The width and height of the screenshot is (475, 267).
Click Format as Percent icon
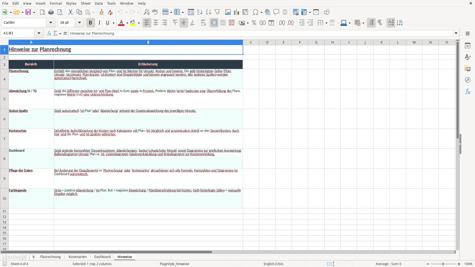pyautogui.click(x=254, y=23)
